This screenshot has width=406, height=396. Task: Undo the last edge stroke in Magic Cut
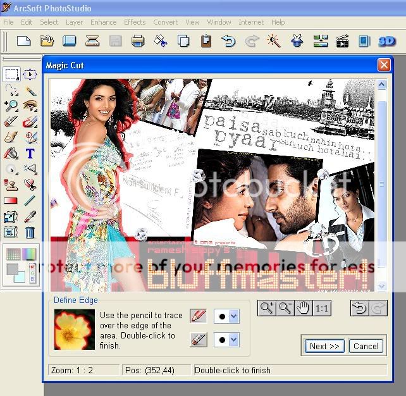point(359,308)
